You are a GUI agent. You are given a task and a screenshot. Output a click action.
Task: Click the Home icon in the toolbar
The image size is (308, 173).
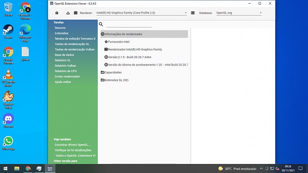(57, 13)
